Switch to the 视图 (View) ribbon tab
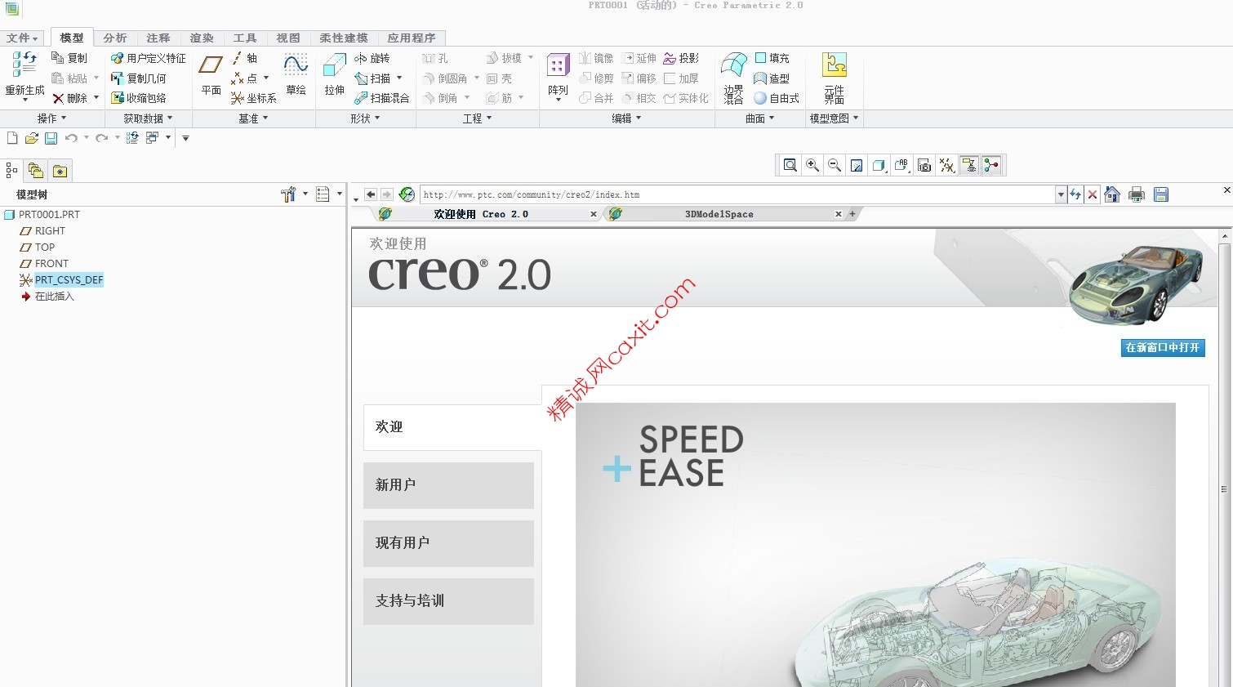 pyautogui.click(x=288, y=38)
